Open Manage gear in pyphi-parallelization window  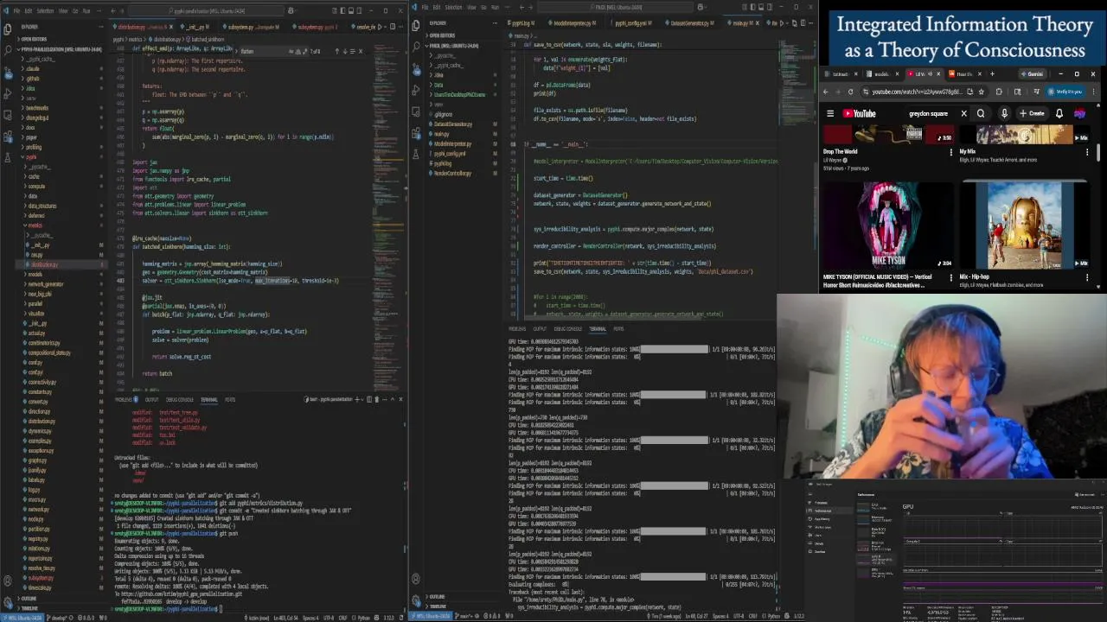[8, 602]
